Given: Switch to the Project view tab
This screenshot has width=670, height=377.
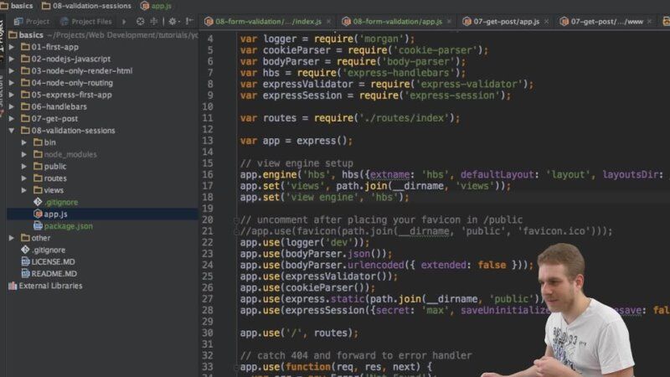Looking at the screenshot, I should pyautogui.click(x=32, y=22).
